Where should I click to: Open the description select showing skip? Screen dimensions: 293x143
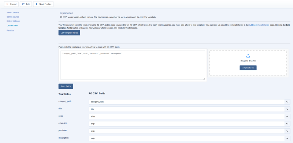pos(189,138)
